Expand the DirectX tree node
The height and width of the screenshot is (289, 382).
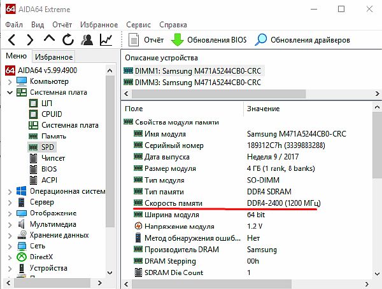[10, 257]
